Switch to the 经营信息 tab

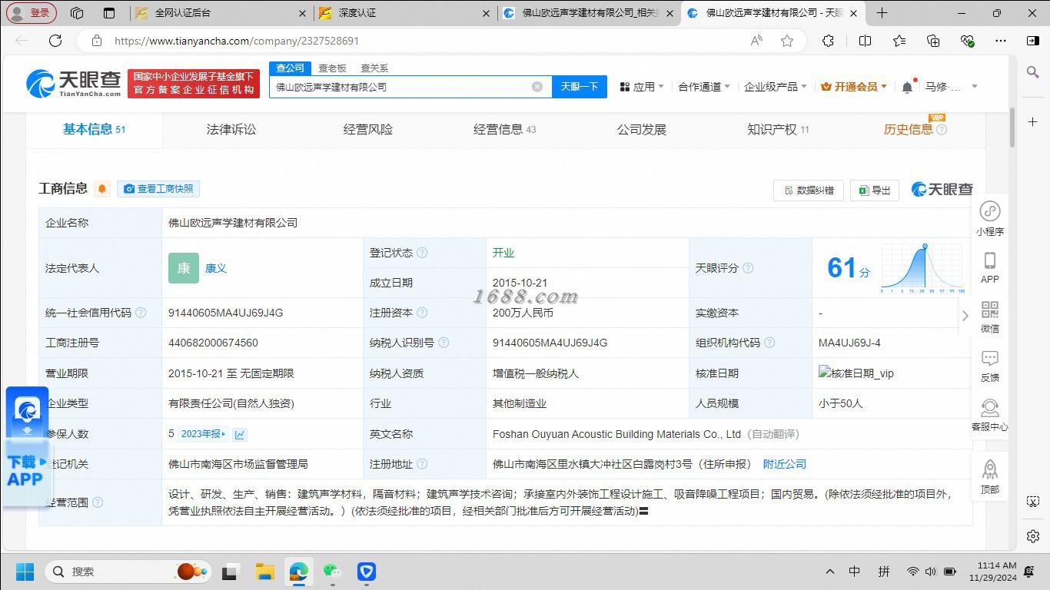tap(505, 130)
